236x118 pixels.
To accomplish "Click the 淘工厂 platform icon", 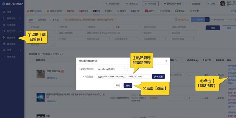I will click(x=132, y=11).
